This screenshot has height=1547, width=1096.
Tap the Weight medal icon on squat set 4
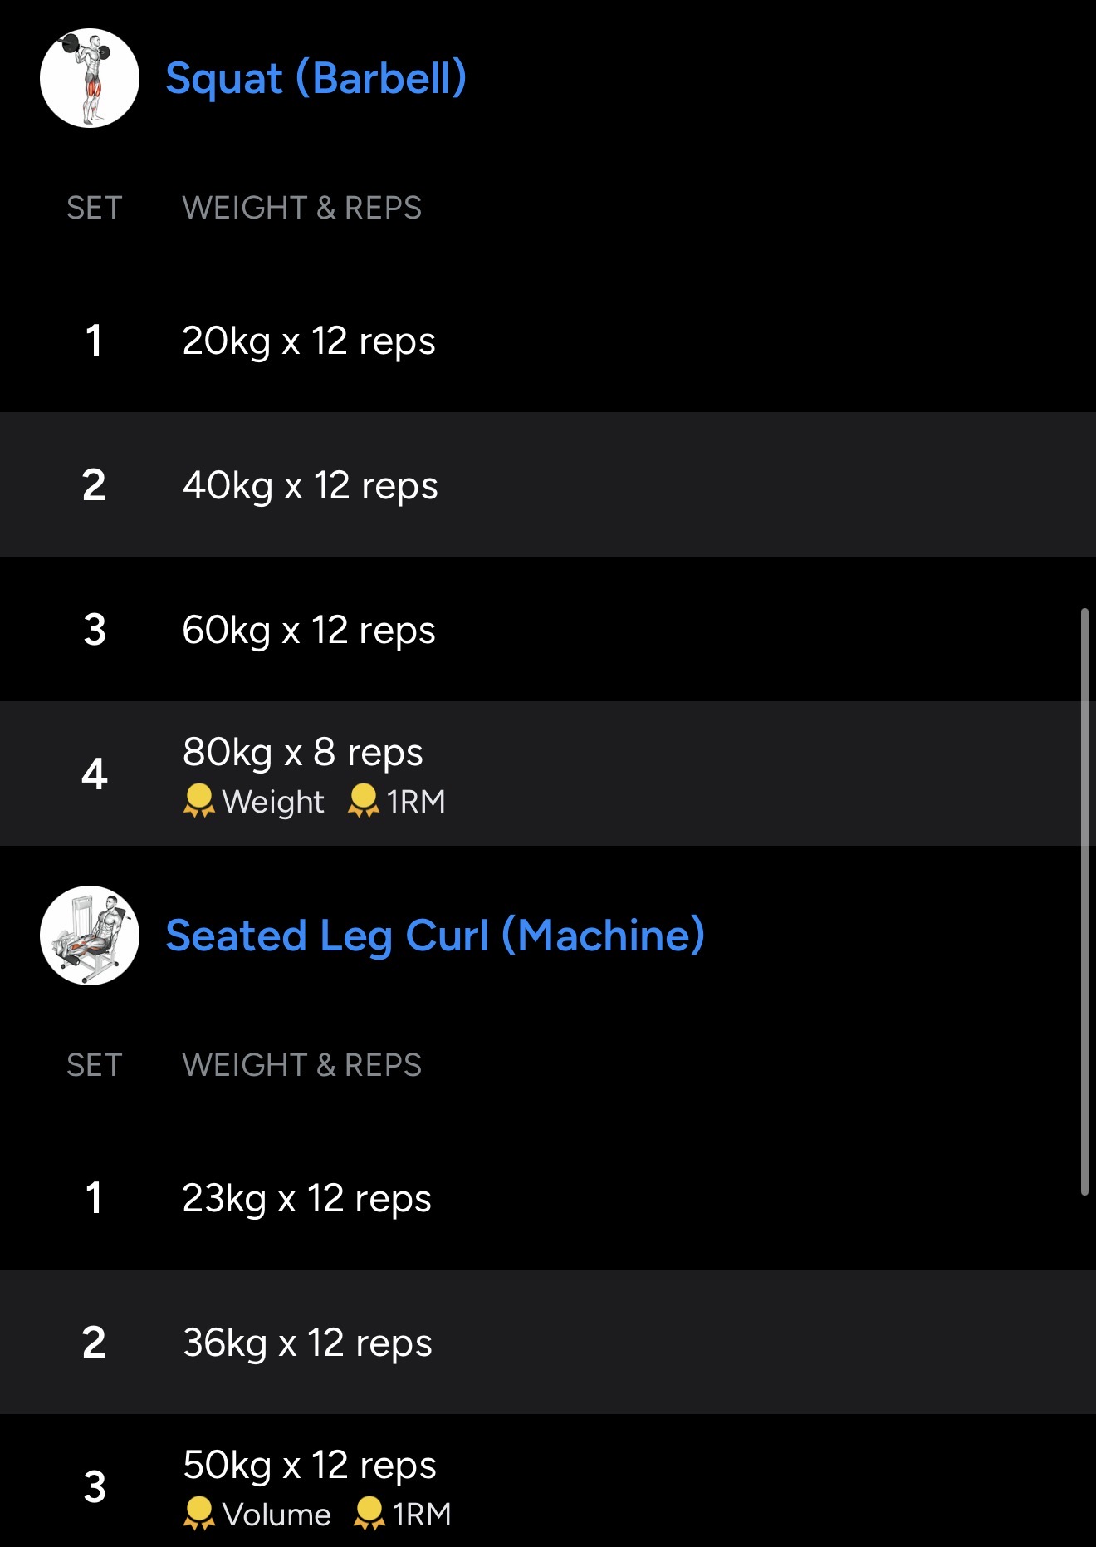pyautogui.click(x=198, y=801)
